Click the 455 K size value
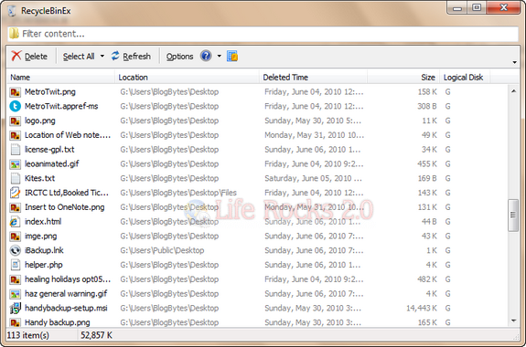526x347 pixels. click(427, 163)
